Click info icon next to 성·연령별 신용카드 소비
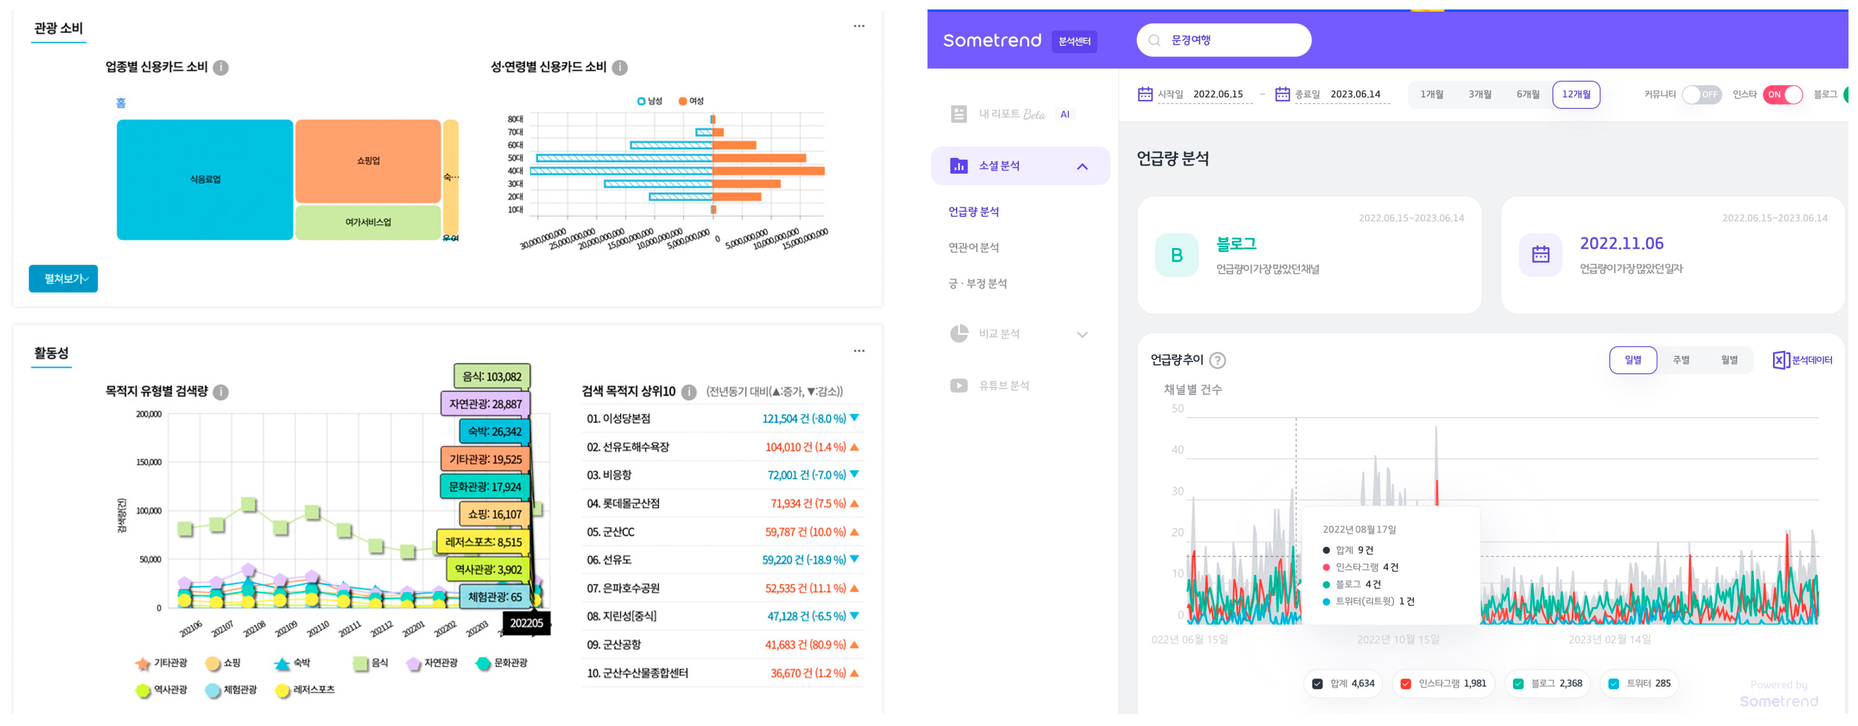 pyautogui.click(x=619, y=68)
